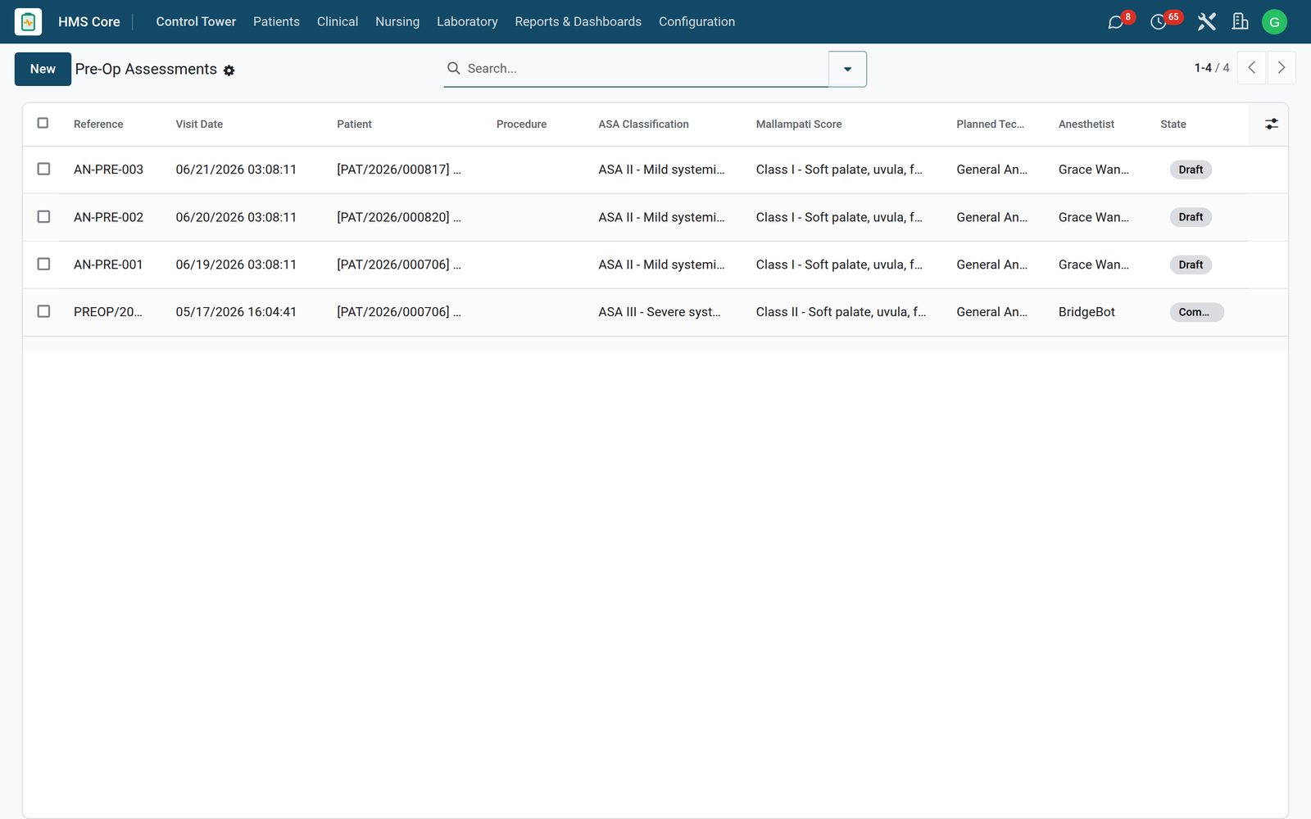Open the column settings adjust icon
This screenshot has width=1311, height=819.
tap(1271, 124)
